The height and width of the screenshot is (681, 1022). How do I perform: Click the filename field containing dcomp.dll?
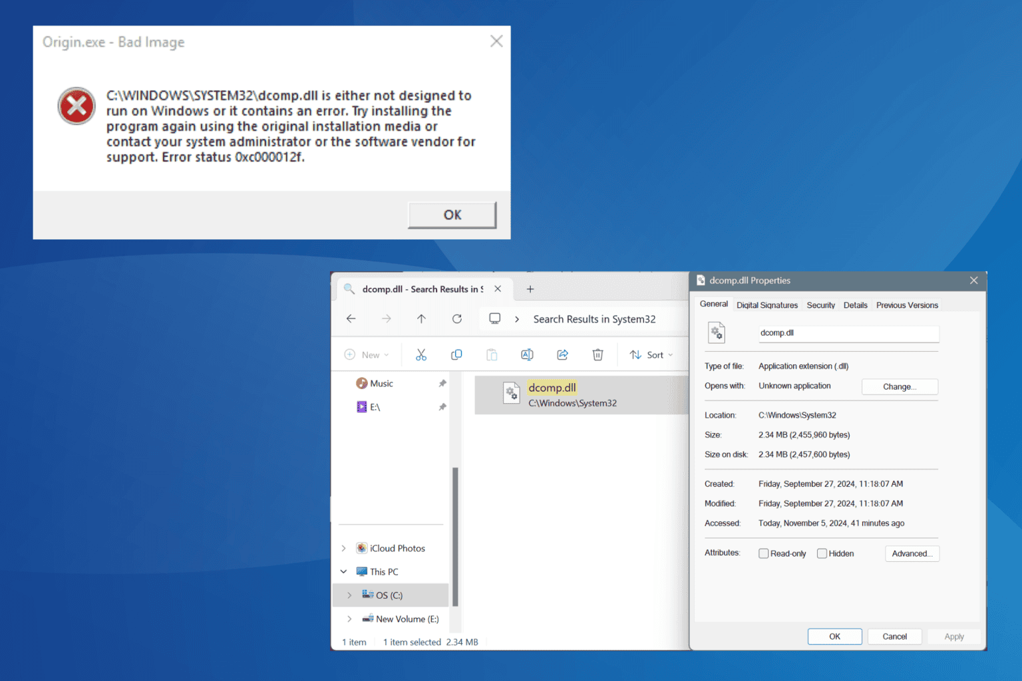(x=848, y=333)
